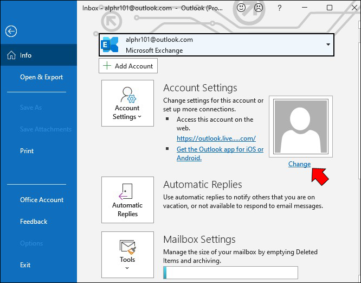The image size is (361, 283).
Task: Open the Account Settings dropdown button
Action: pyautogui.click(x=127, y=103)
